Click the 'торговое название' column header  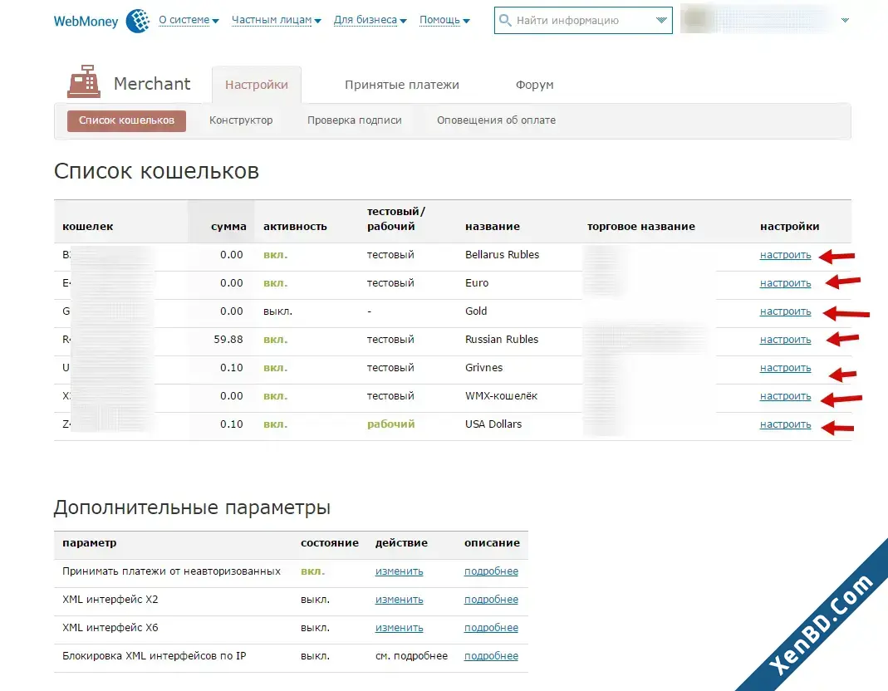click(x=640, y=227)
